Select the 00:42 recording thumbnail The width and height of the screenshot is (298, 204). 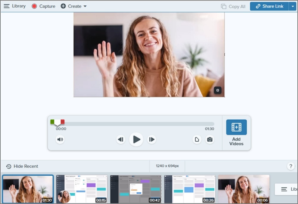136,189
